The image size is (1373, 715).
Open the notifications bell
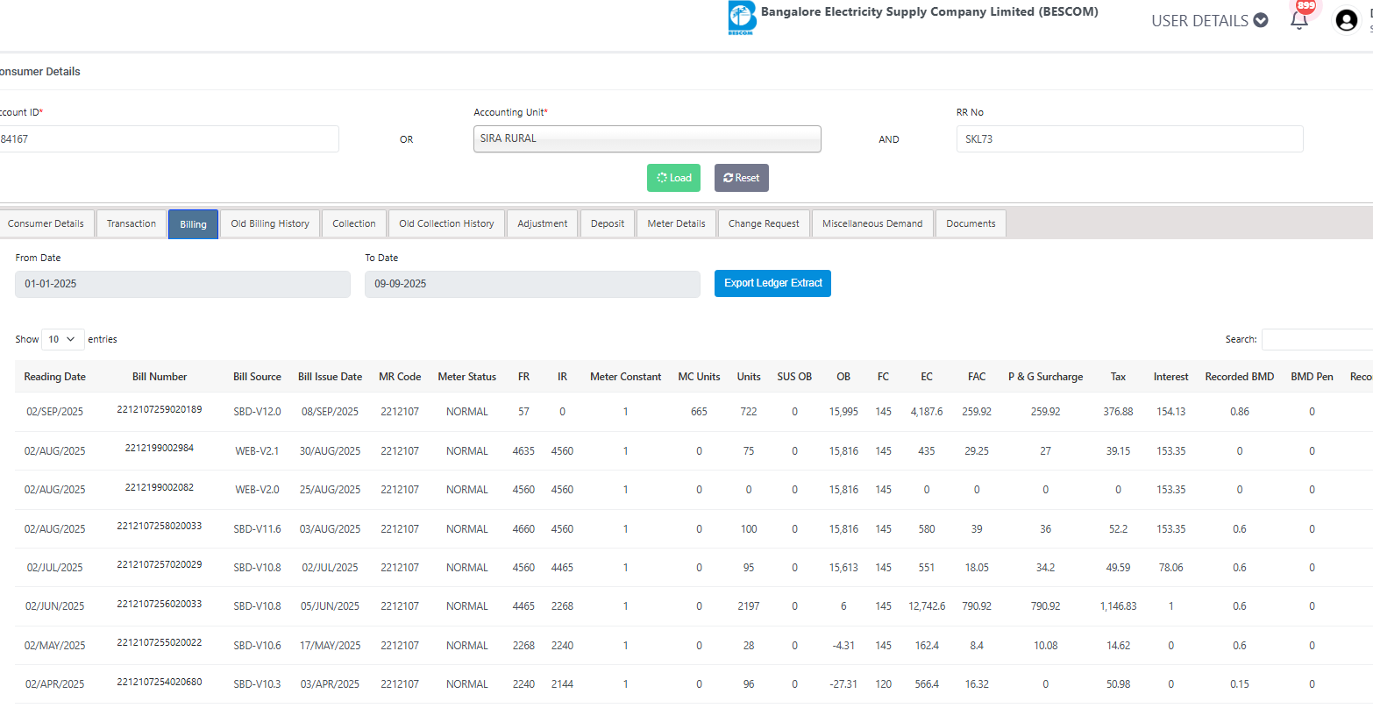coord(1299,20)
